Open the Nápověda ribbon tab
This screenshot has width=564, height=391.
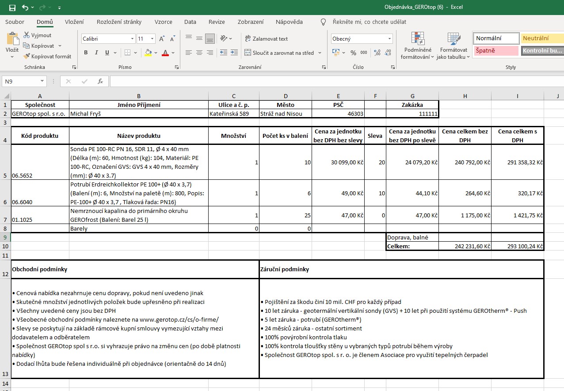click(289, 22)
